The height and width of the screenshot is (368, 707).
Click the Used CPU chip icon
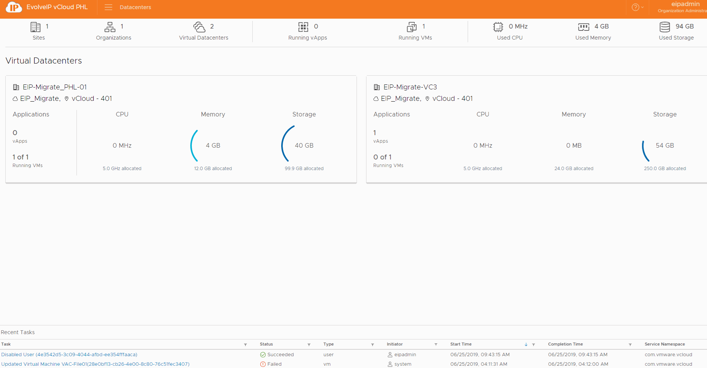[x=498, y=27]
